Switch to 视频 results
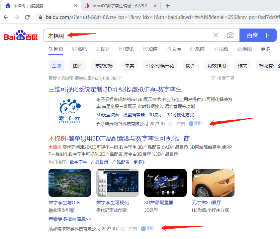 pyautogui.click(x=221, y=49)
